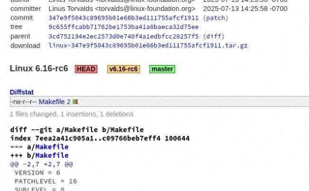Open the a/Makefile link in diff
Screen dimensions: 309x191
[x=52, y=147]
